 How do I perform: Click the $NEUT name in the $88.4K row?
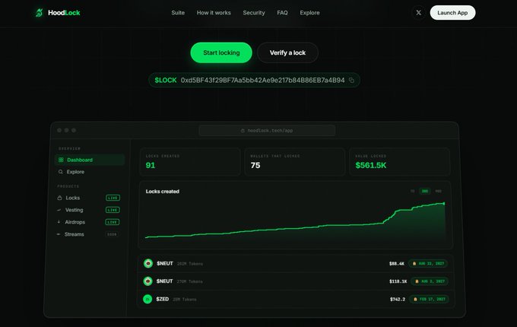(x=165, y=263)
